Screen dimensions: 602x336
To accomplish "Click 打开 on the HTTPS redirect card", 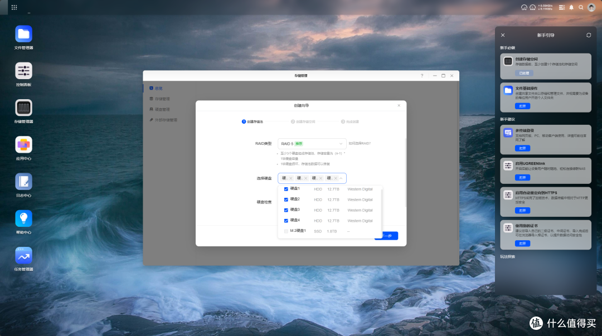I will 522,211.
